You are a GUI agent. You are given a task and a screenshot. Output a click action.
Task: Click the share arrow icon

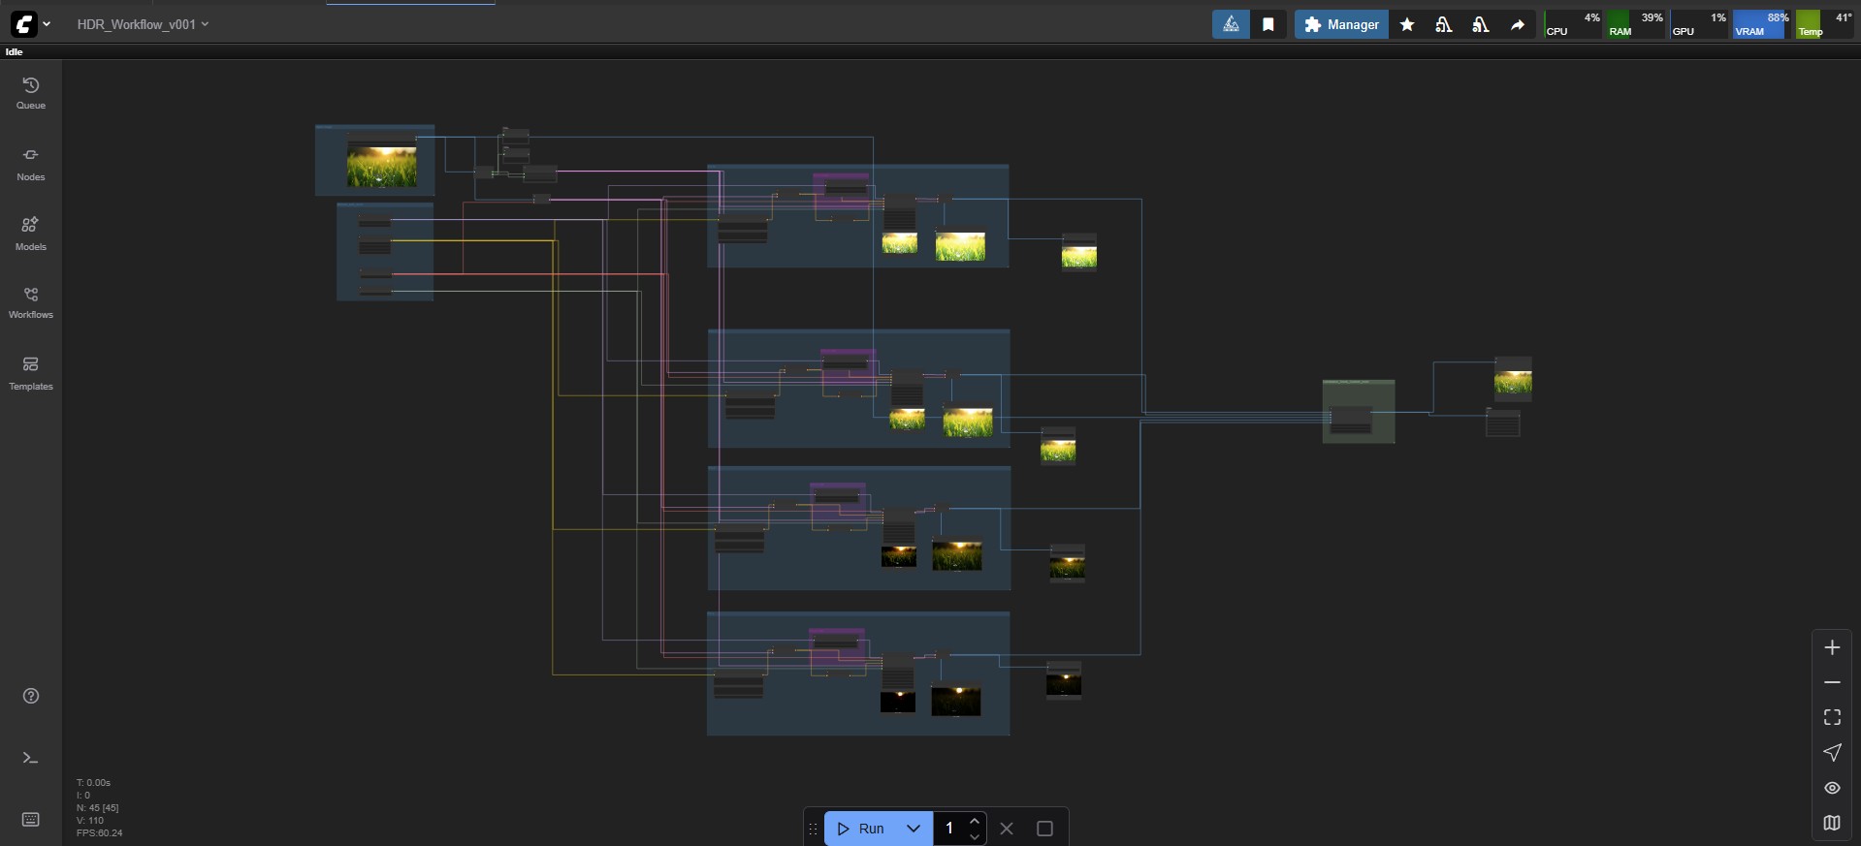coord(1518,25)
